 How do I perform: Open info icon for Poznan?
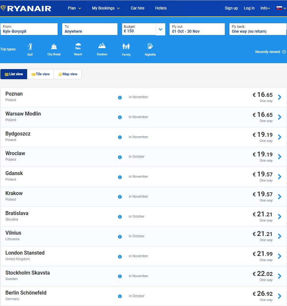[x=120, y=98]
